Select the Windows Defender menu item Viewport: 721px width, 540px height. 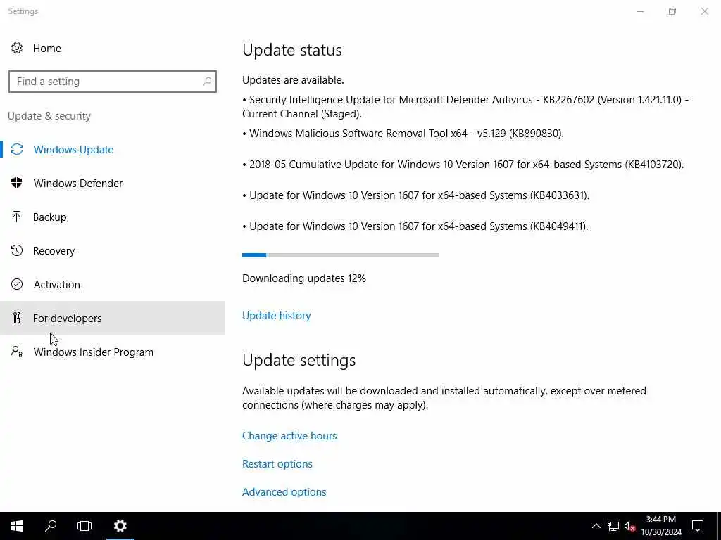click(x=113, y=184)
